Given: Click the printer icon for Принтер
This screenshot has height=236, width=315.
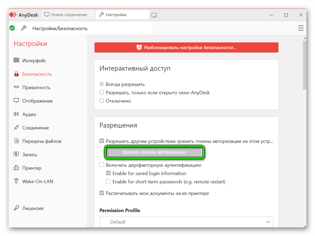Looking at the screenshot, I should (16, 168).
